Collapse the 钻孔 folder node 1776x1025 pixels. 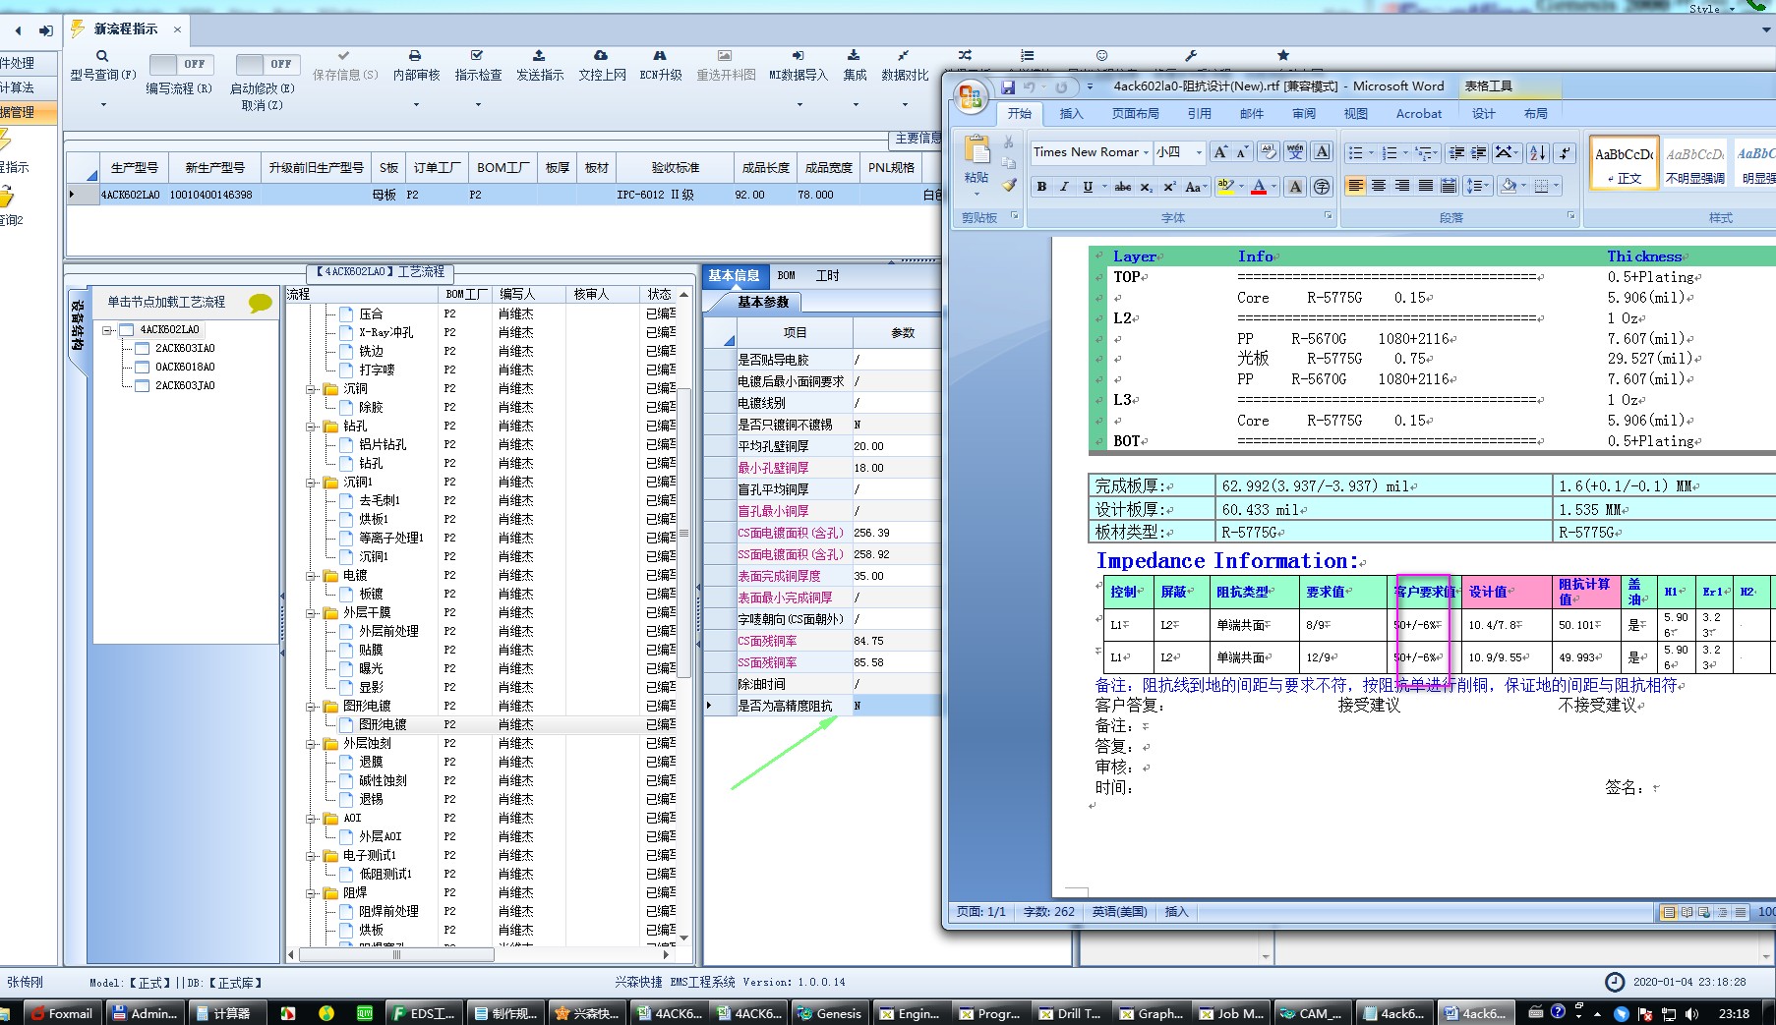tap(311, 427)
